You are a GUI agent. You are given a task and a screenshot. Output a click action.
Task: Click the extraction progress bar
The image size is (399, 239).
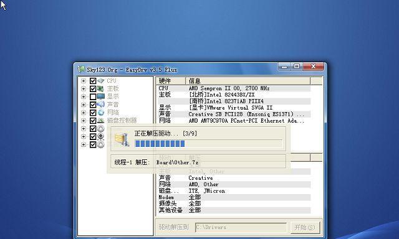208,144
